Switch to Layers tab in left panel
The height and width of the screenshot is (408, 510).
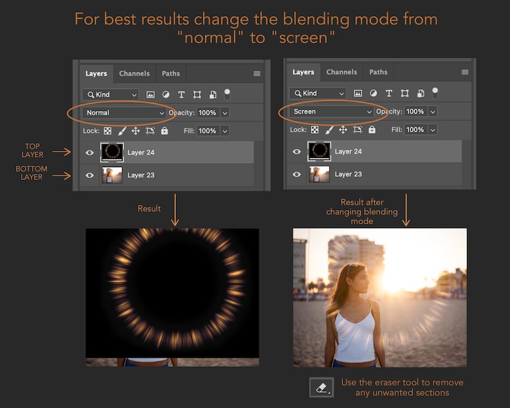click(x=96, y=73)
